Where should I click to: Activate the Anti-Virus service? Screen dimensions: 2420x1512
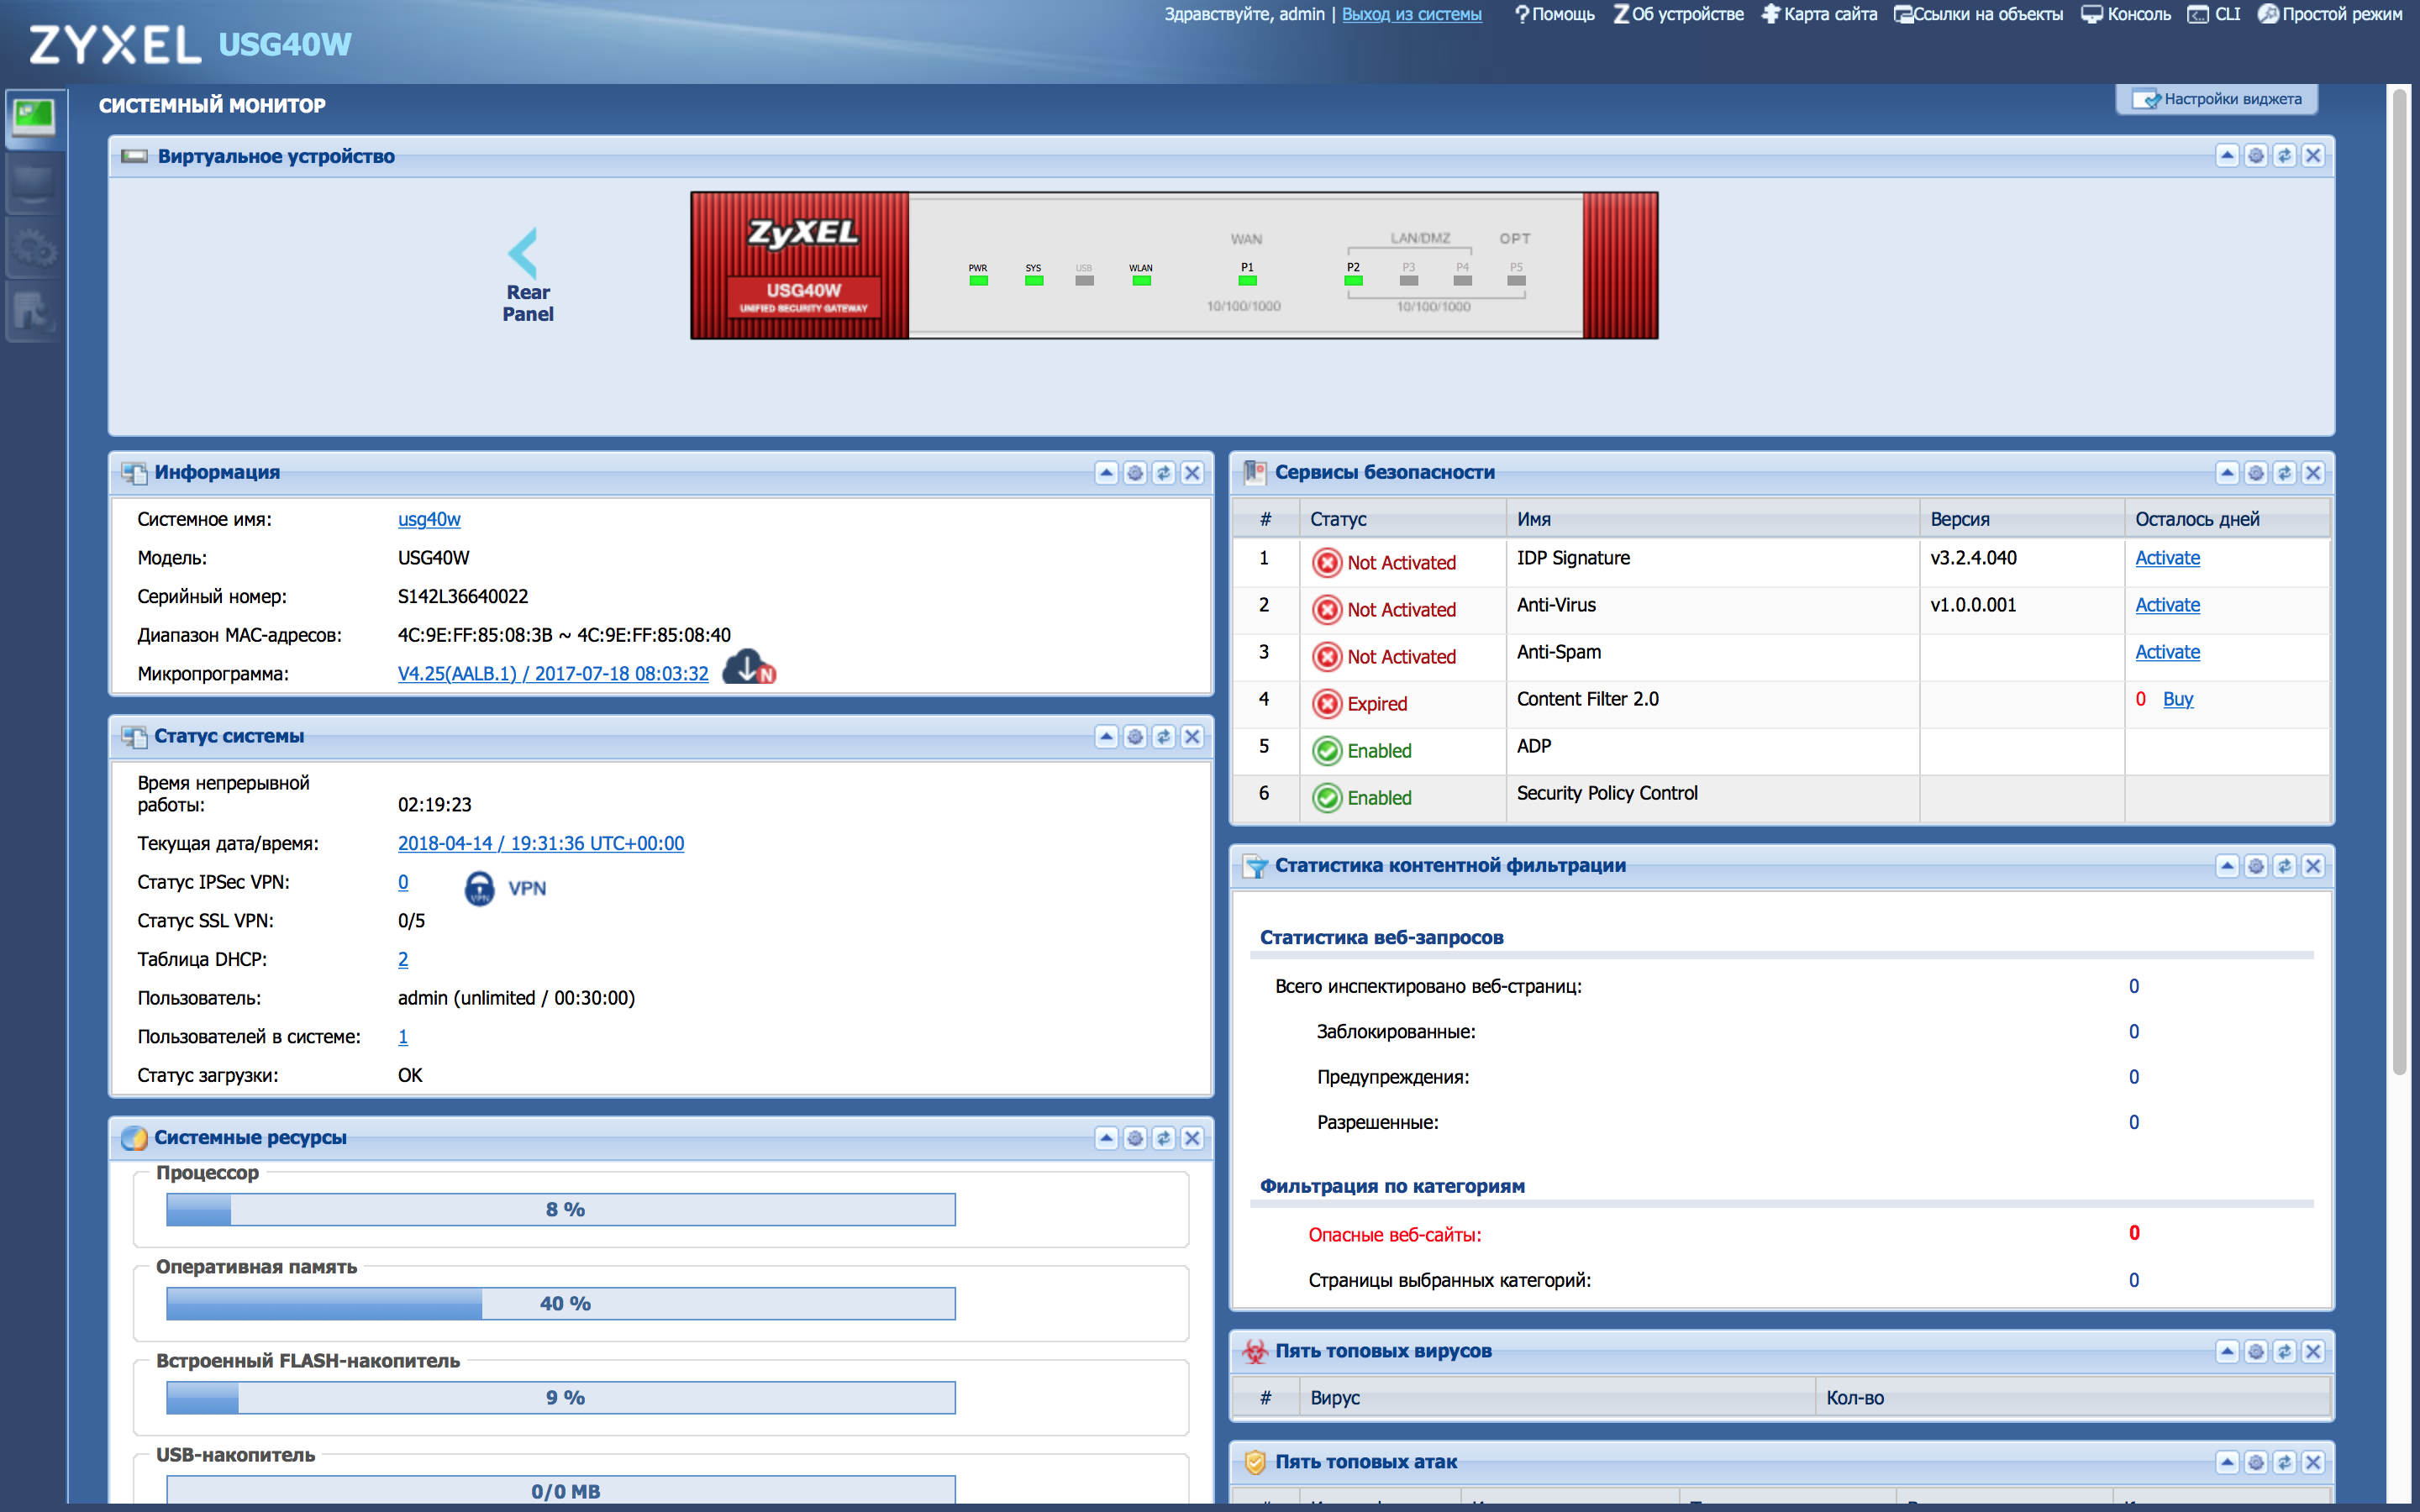pos(2167,605)
